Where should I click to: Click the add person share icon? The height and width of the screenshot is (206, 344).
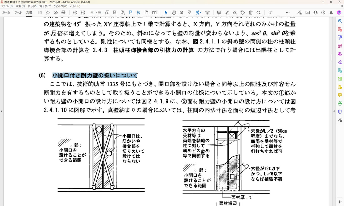coord(316,12)
